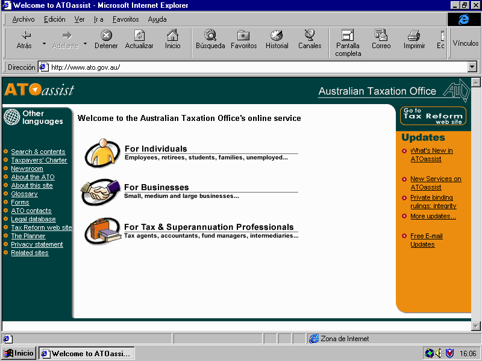Open the Ver menu
Screen dimensions: 482x361
80,19
